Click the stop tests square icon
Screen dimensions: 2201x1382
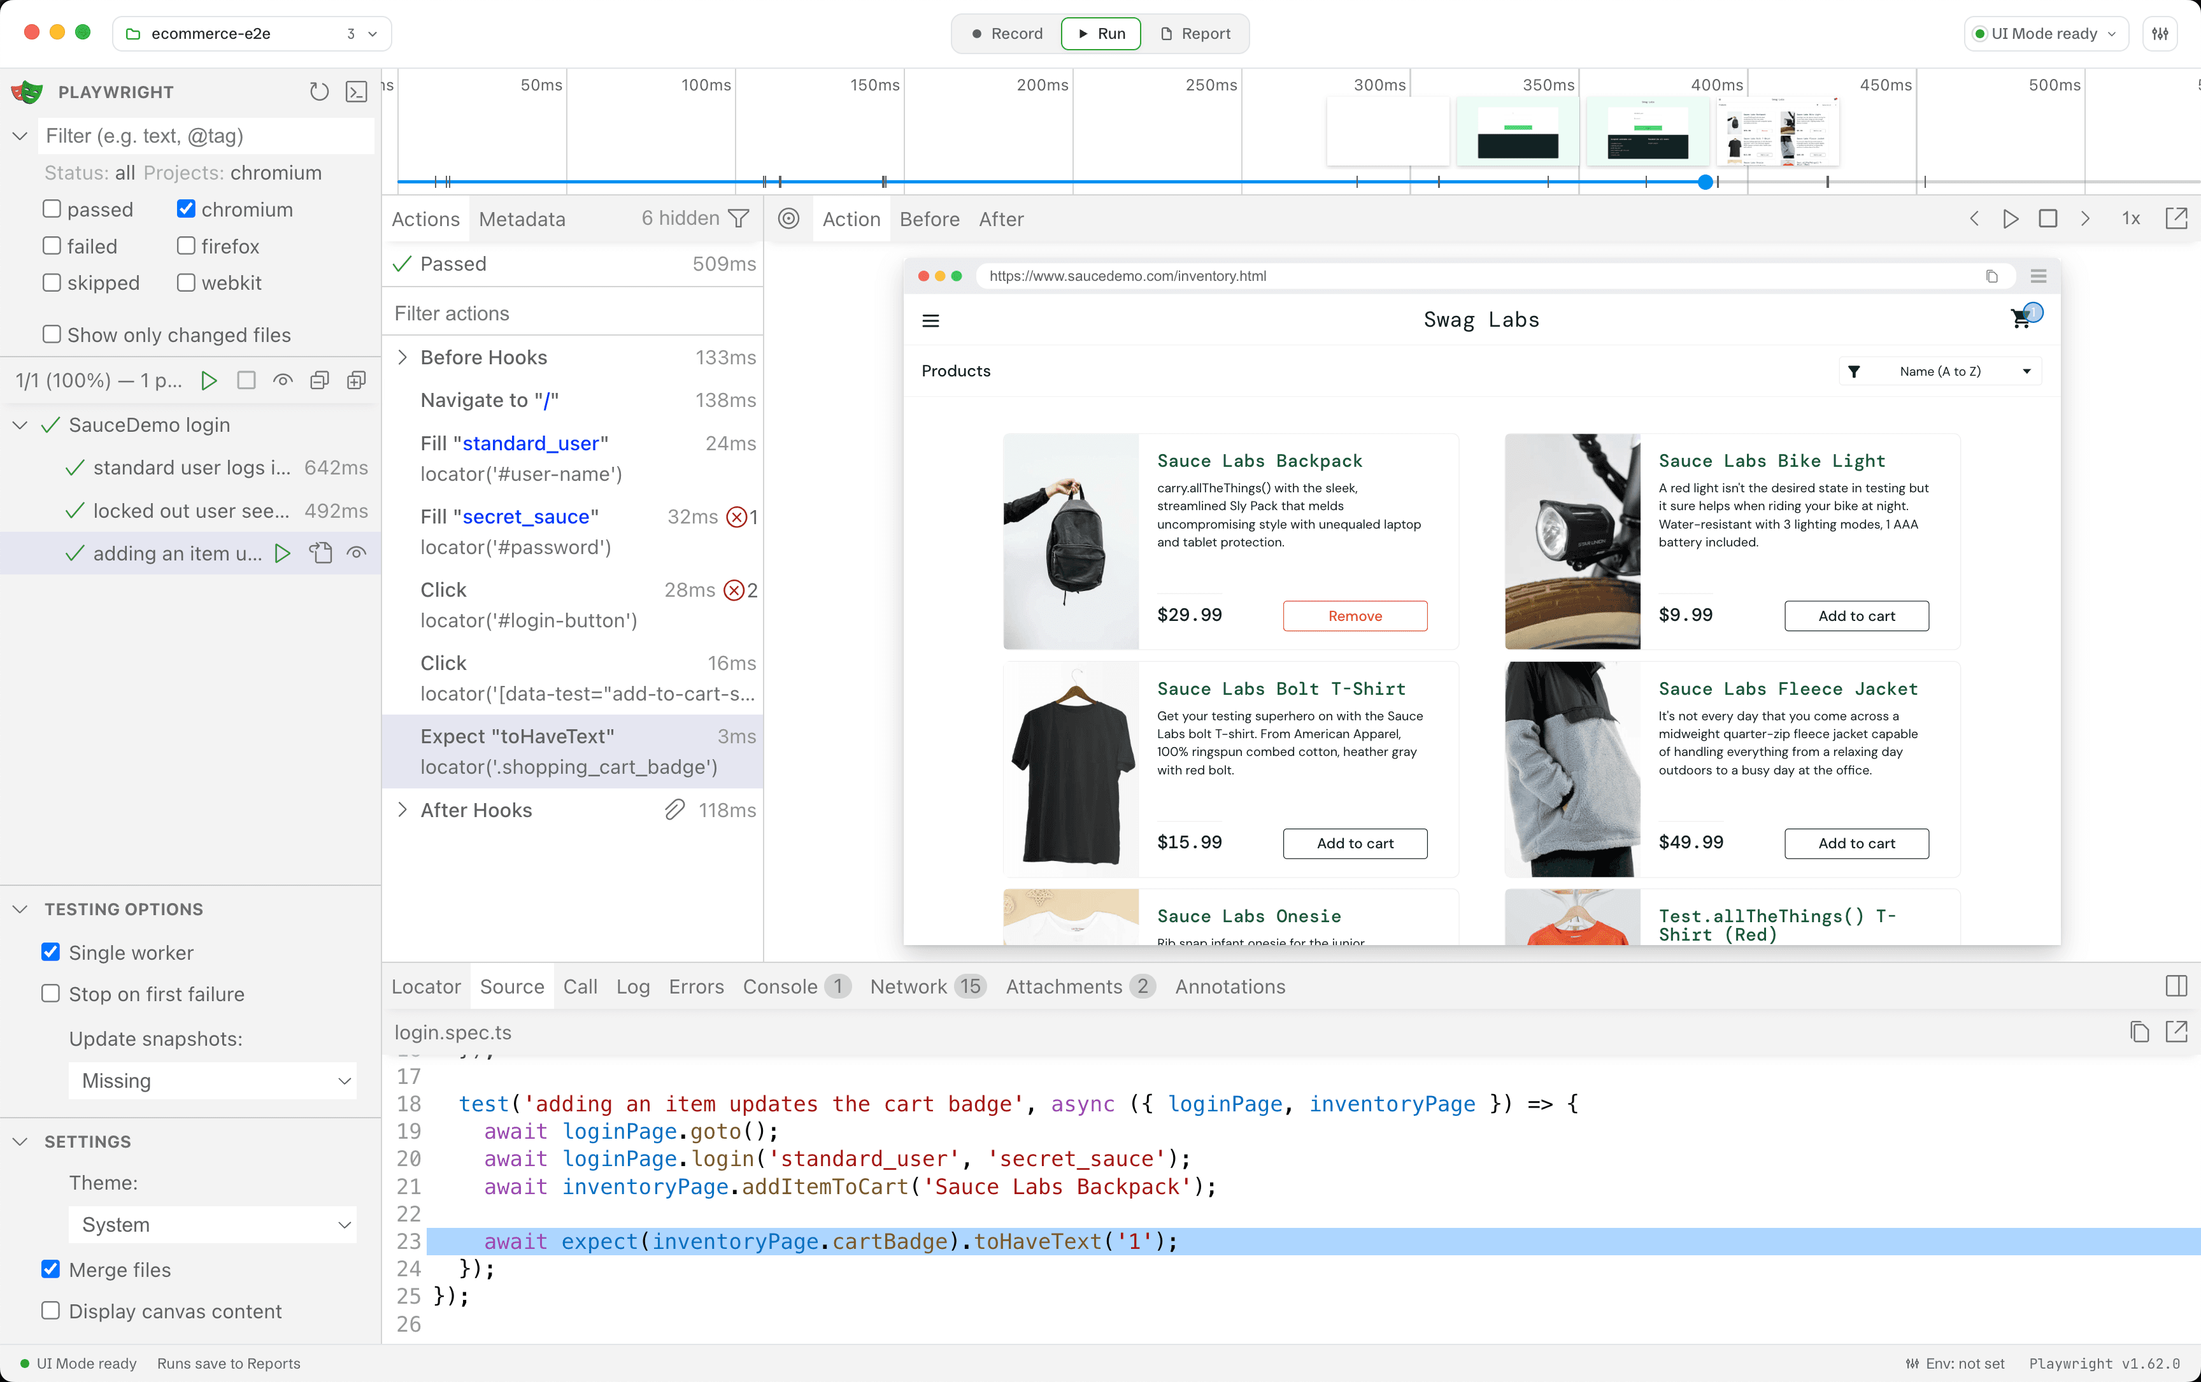coord(246,380)
